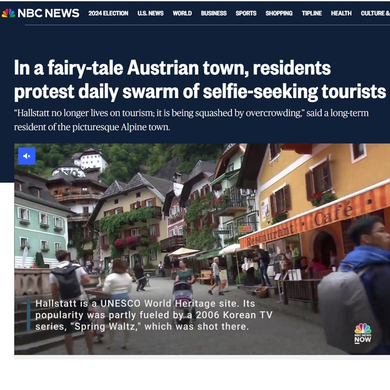Viewport: 390px width, 390px height.
Task: Click the NBC News NOW watermark logo
Action: click(x=363, y=333)
